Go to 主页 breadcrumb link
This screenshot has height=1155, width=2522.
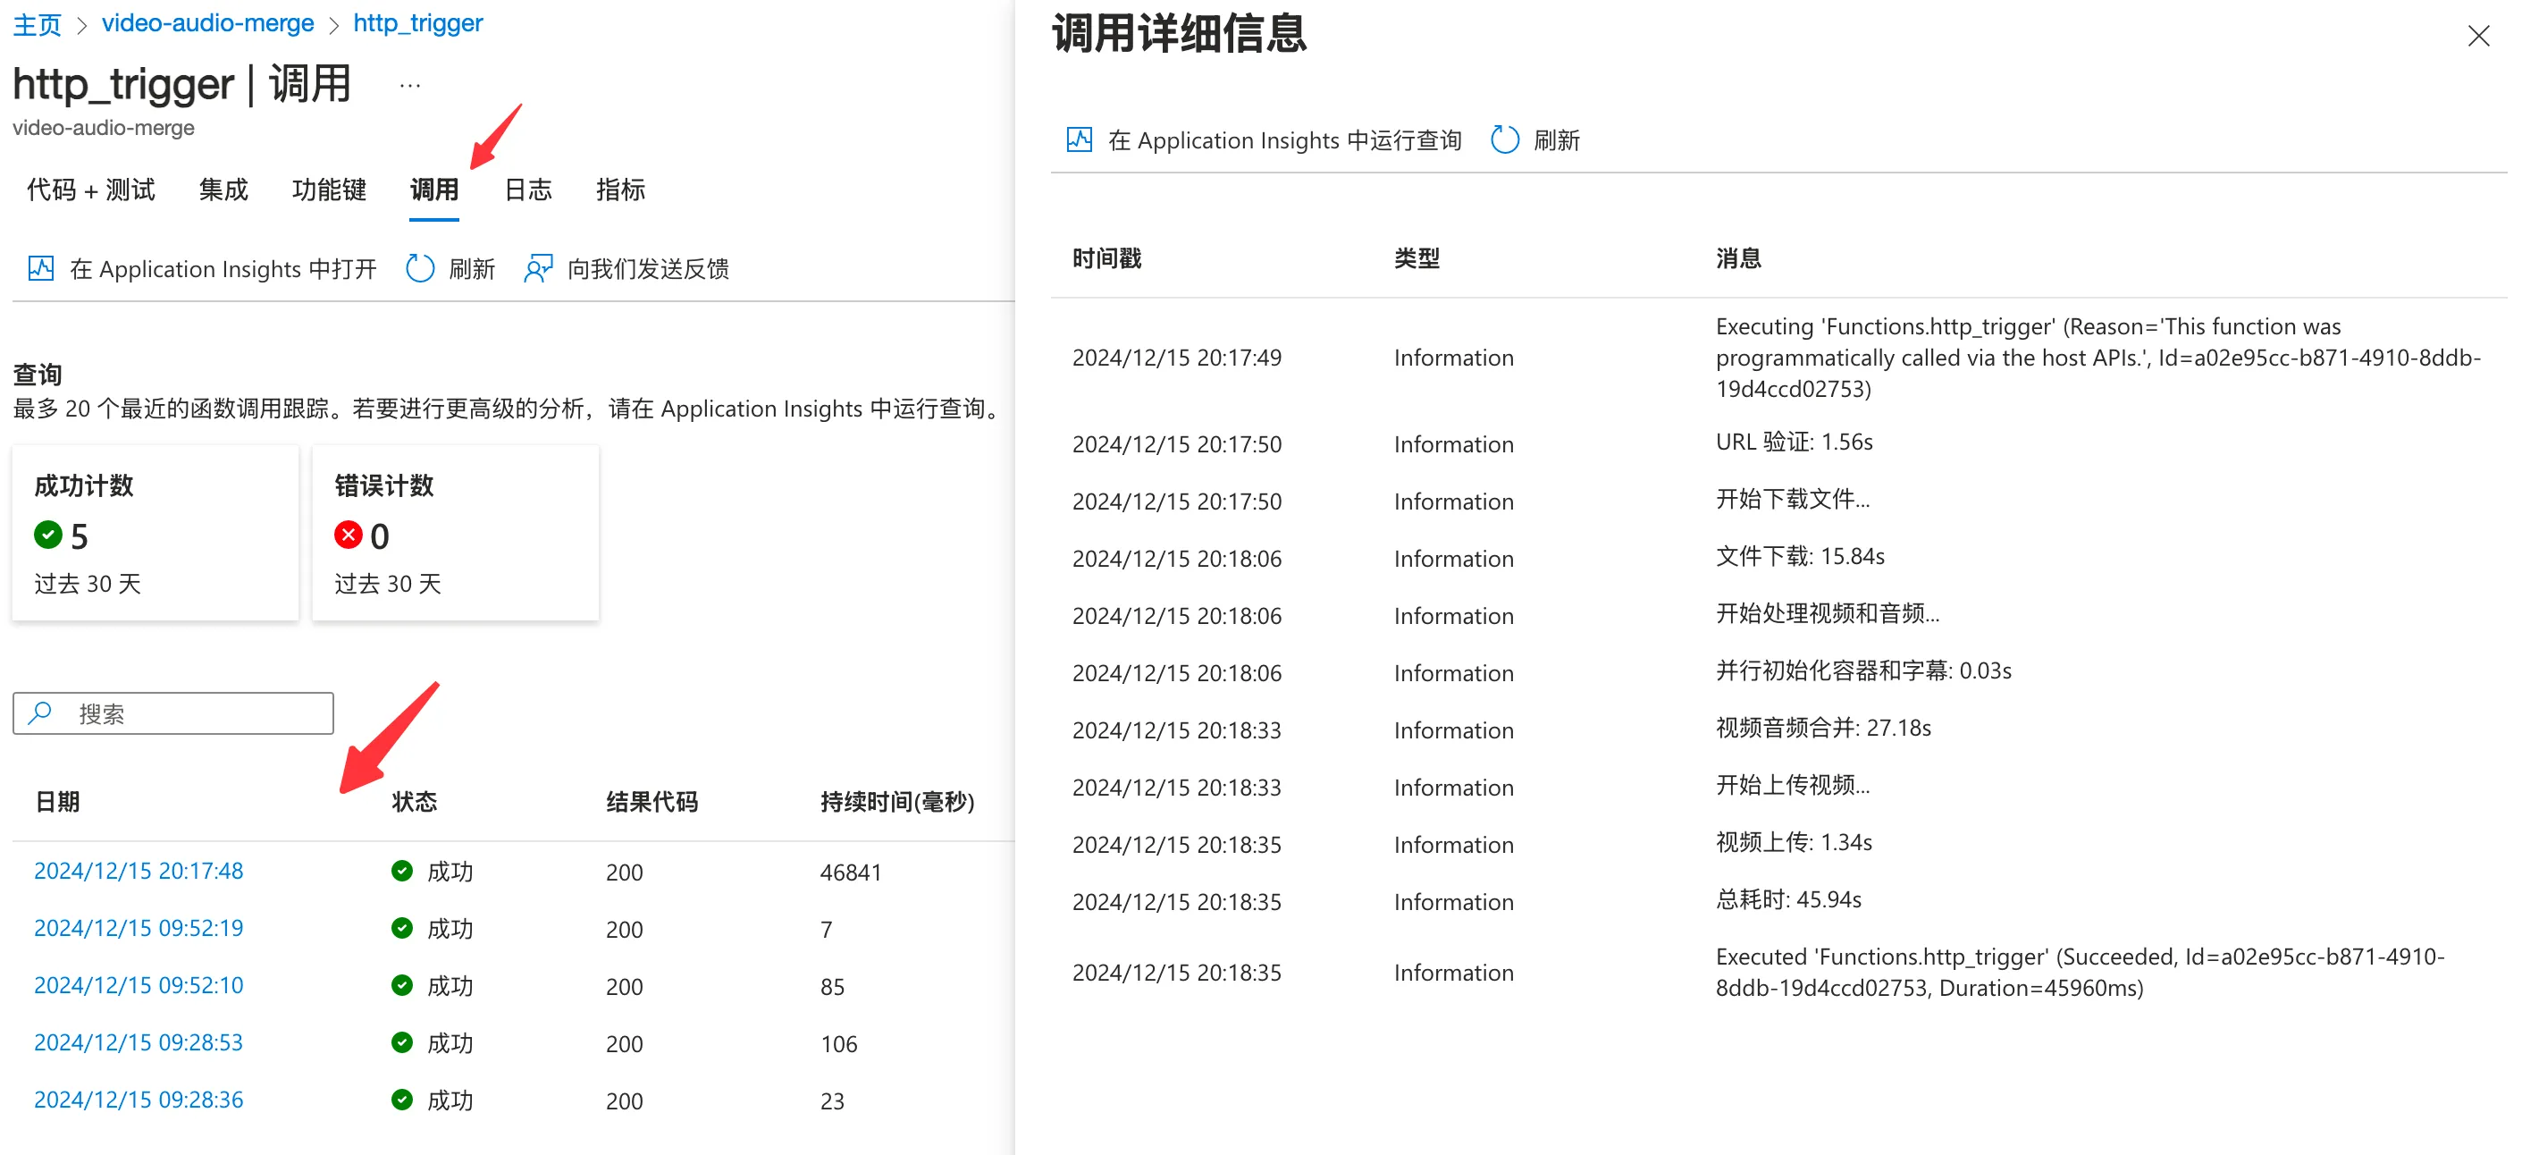coord(38,22)
